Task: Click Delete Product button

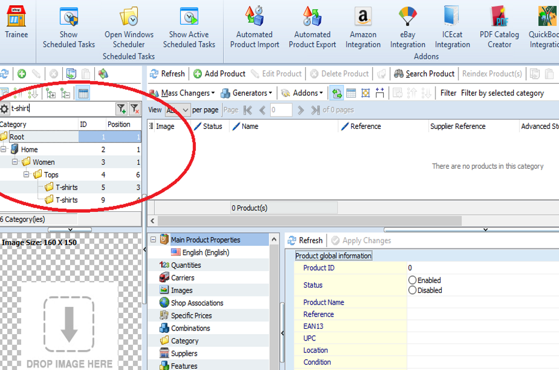Action: coord(339,74)
